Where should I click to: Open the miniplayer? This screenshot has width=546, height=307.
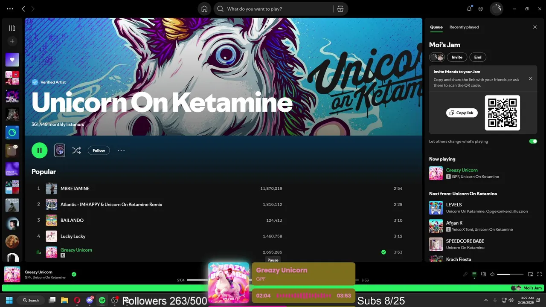pos(530,274)
